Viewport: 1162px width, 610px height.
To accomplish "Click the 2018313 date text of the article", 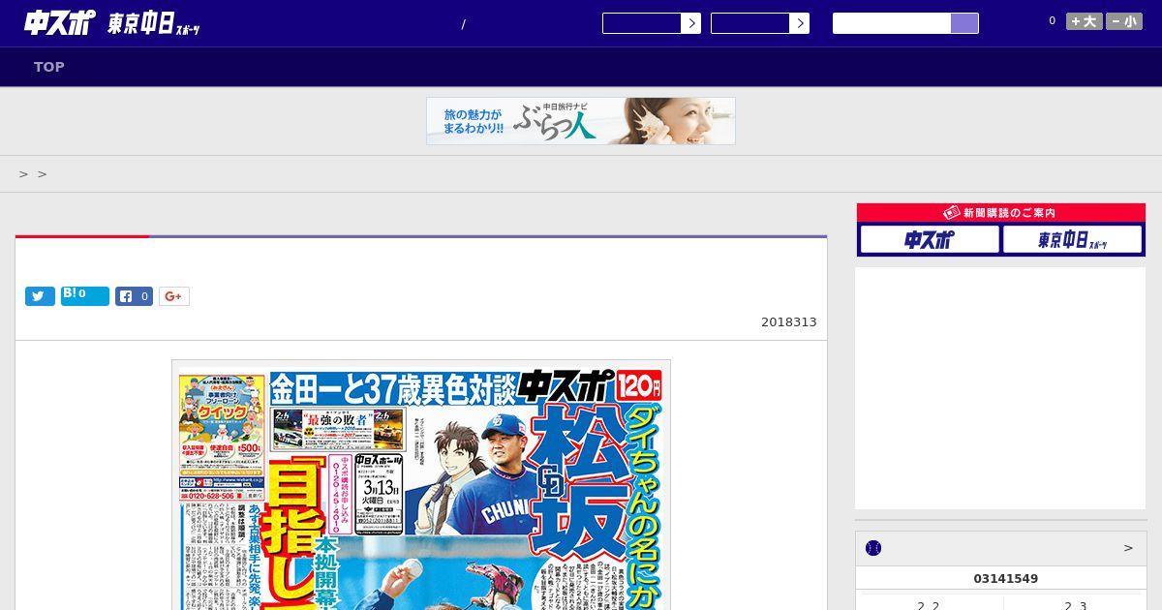I will click(x=789, y=322).
